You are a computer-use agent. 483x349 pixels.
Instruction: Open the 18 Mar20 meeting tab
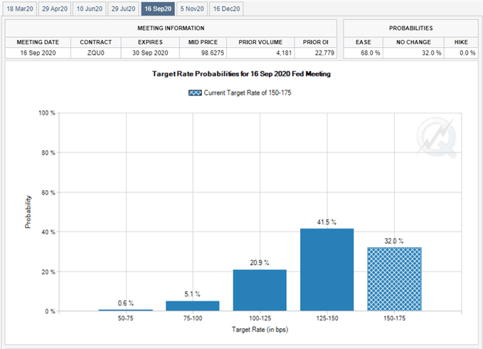pos(20,9)
